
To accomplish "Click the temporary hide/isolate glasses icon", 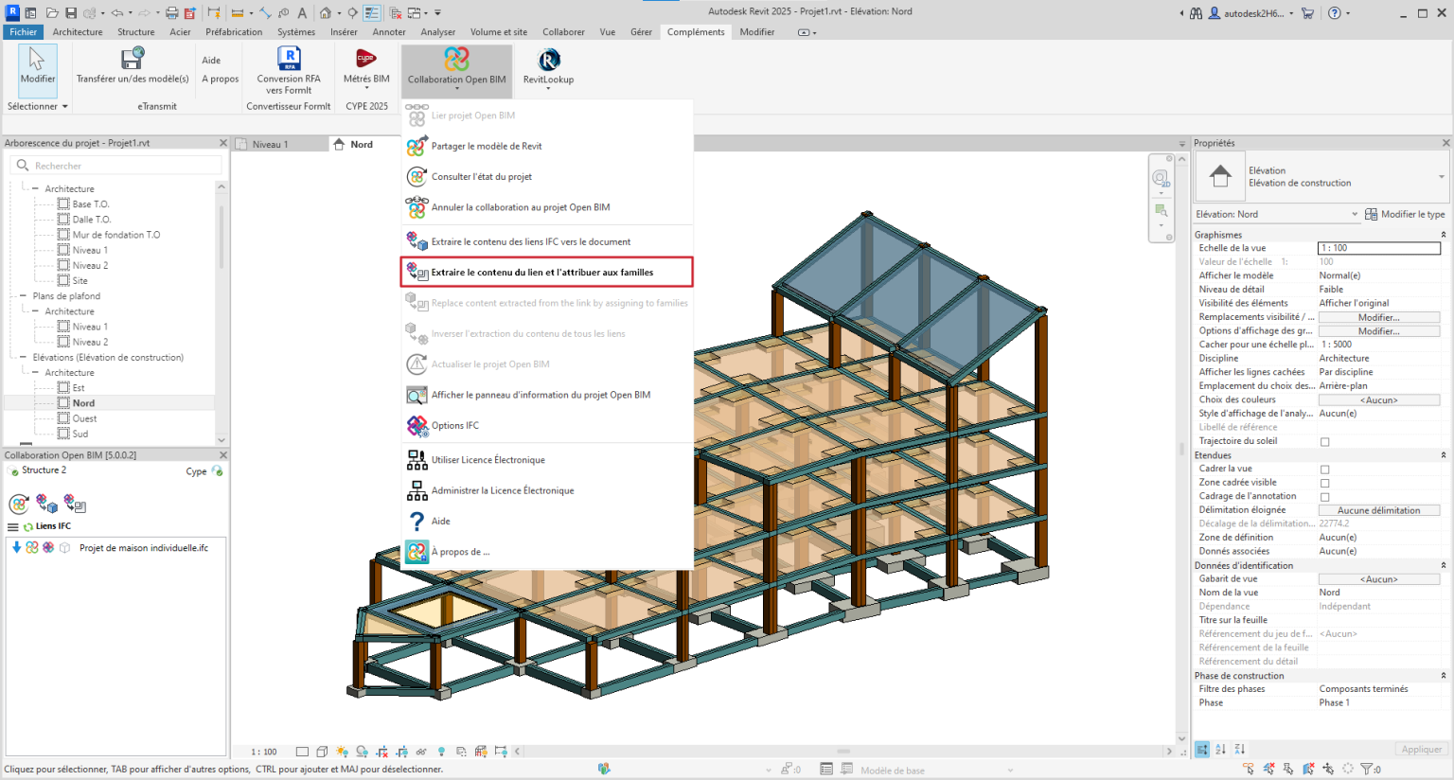I will 420,751.
